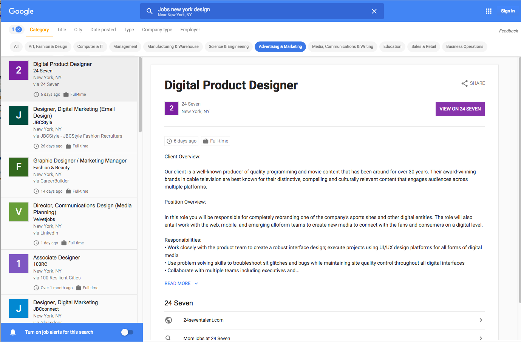Click the clock icon beside 26 days ago
Screen dimensions: 521x342
(x=36, y=146)
